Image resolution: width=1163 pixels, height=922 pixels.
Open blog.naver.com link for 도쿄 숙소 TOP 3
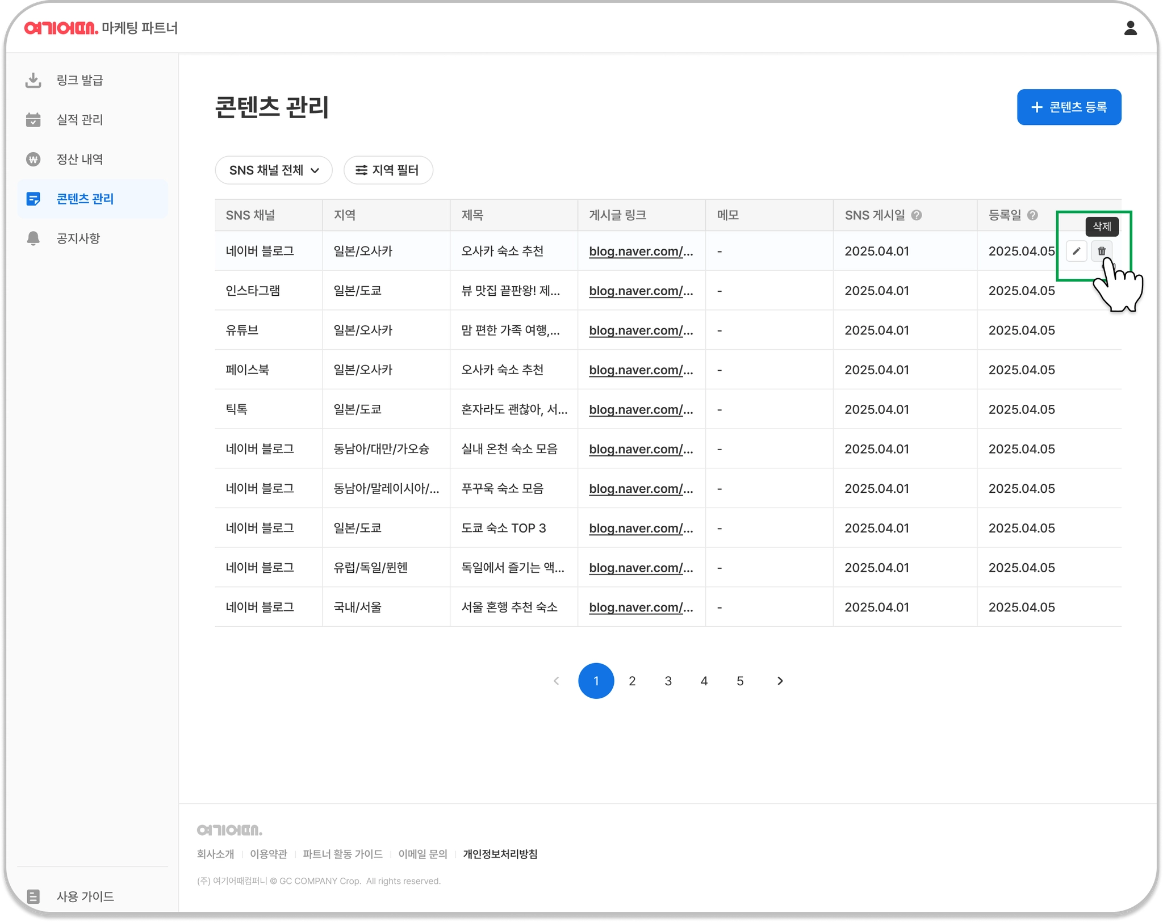[641, 528]
